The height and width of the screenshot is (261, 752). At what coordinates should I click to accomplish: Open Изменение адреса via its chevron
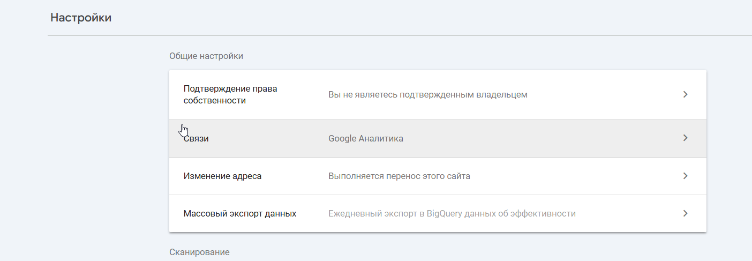[685, 176]
